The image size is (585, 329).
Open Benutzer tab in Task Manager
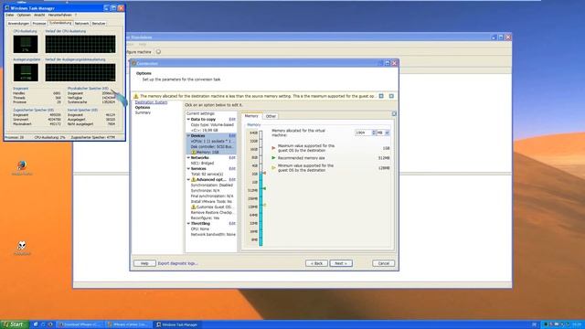click(99, 24)
